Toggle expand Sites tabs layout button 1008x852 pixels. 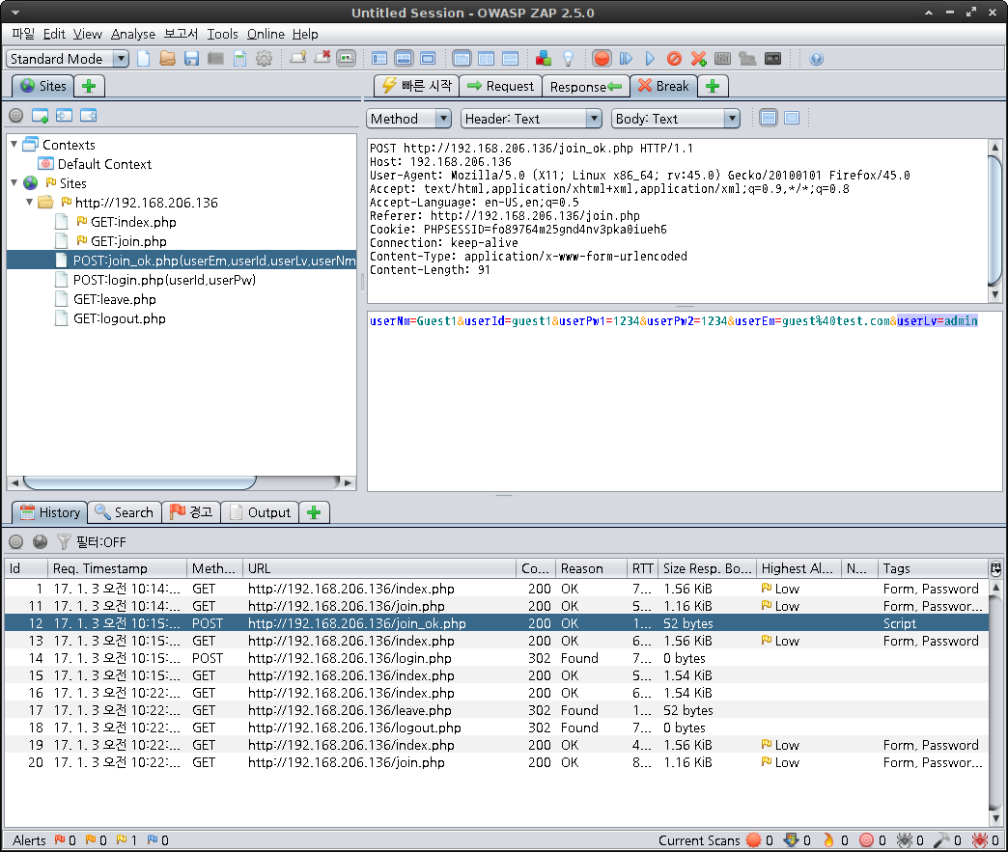[379, 59]
